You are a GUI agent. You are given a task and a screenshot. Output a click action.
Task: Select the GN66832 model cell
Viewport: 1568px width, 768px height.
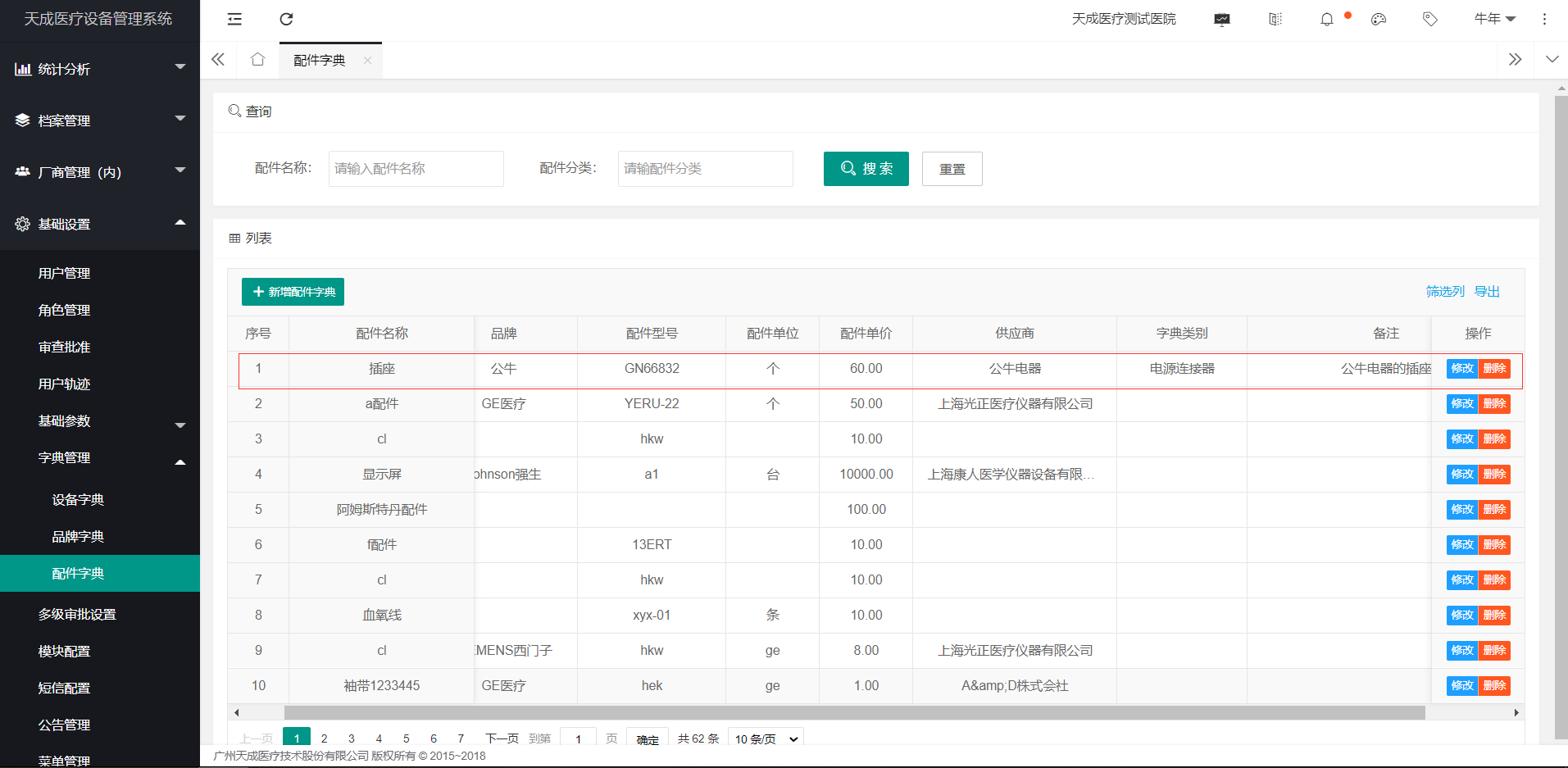coord(652,369)
